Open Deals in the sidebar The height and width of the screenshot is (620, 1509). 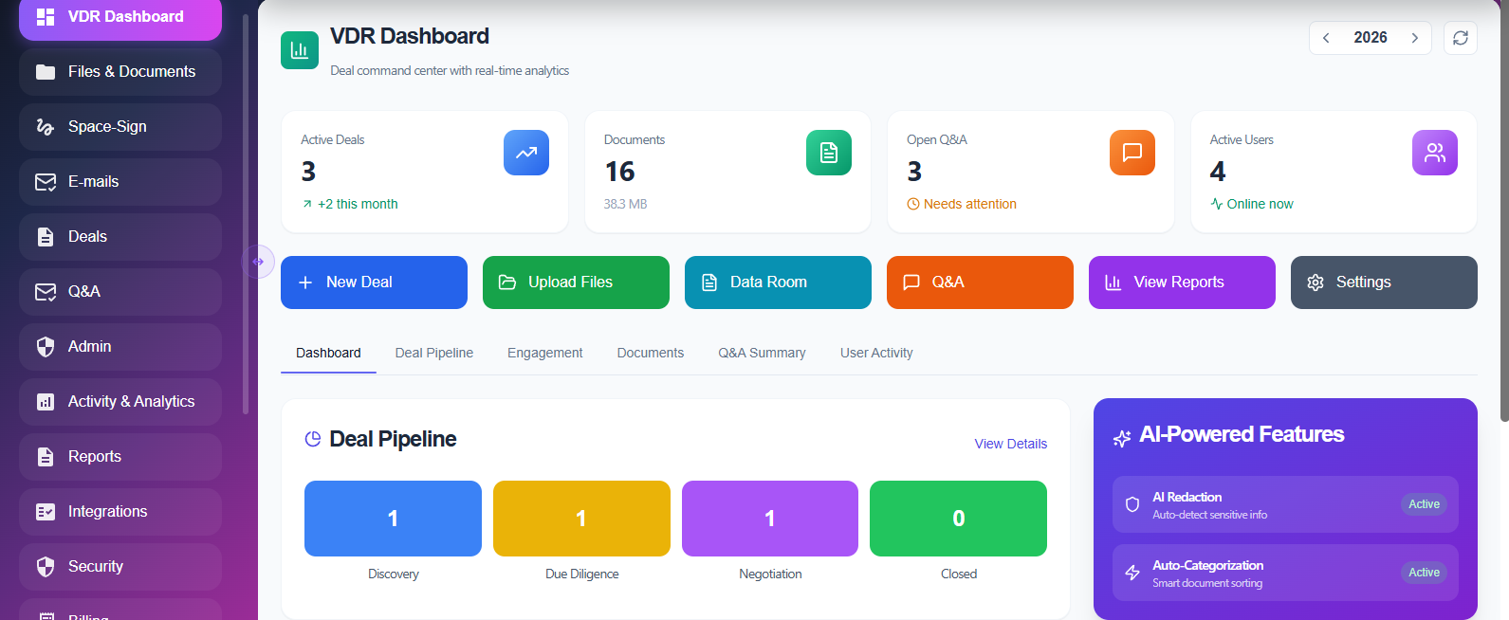tap(120, 237)
